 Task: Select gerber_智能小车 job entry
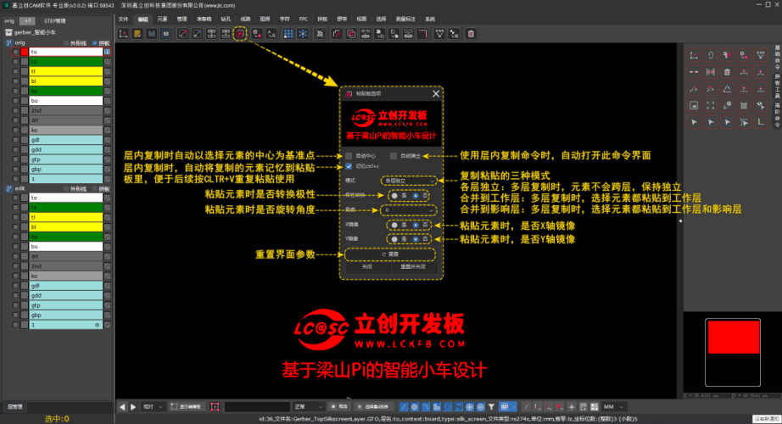point(31,32)
